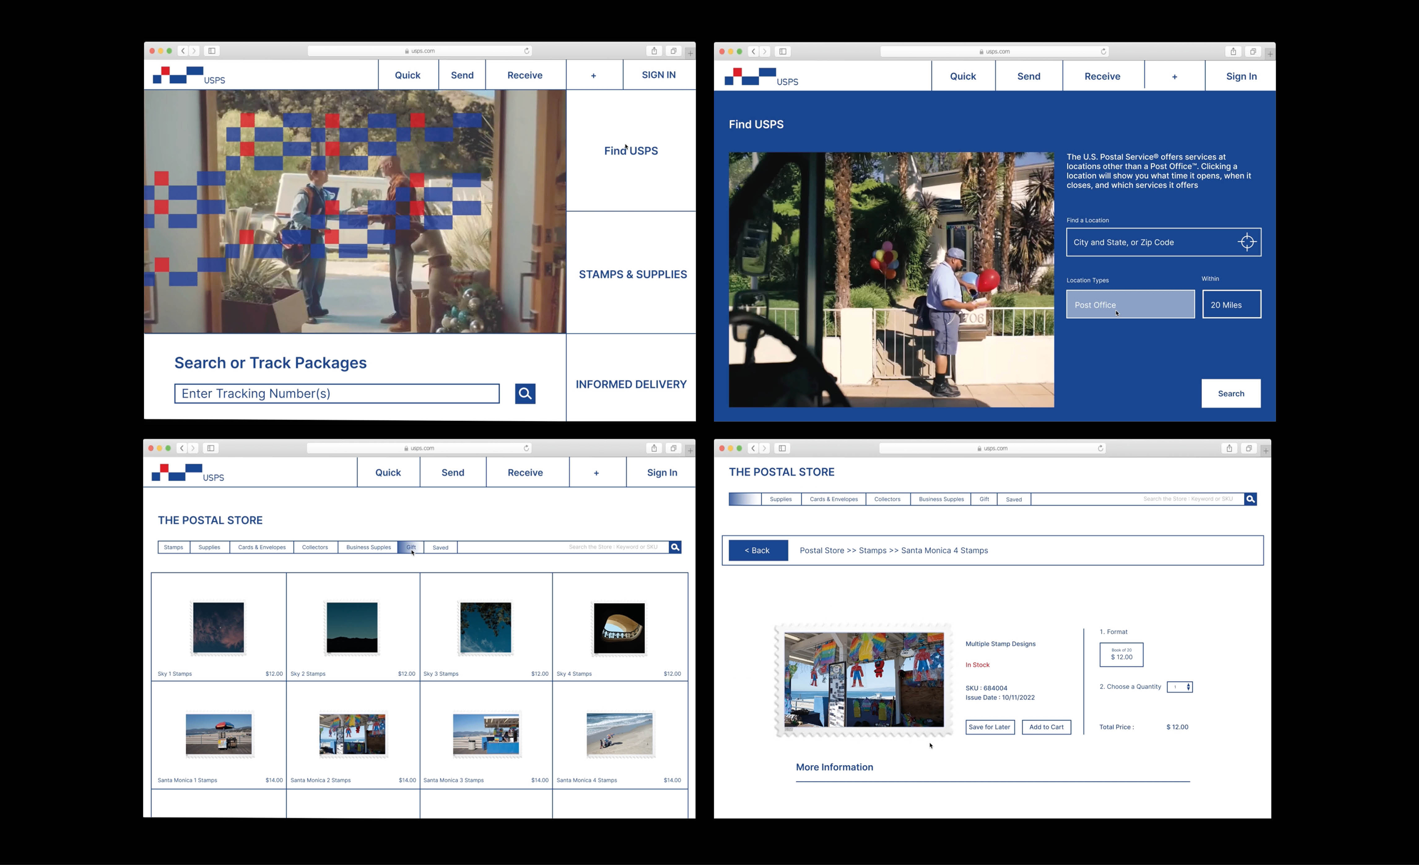Click the STAMPS & SUPPLIES homepage link
This screenshot has height=865, width=1419.
click(x=633, y=274)
